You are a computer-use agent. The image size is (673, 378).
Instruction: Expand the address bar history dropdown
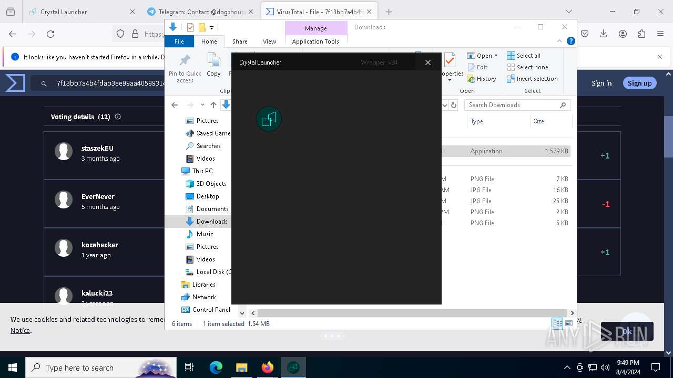[445, 105]
